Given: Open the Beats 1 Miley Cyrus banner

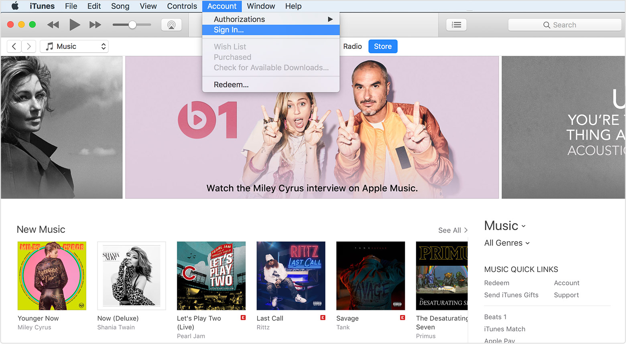Looking at the screenshot, I should pyautogui.click(x=312, y=127).
